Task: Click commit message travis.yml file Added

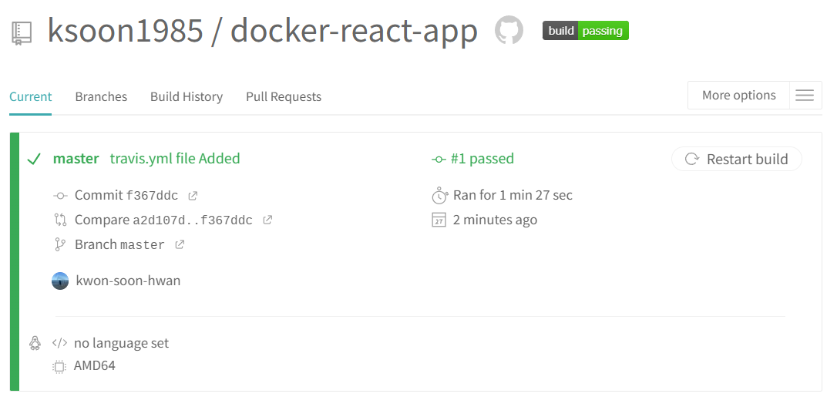Action: [x=175, y=159]
